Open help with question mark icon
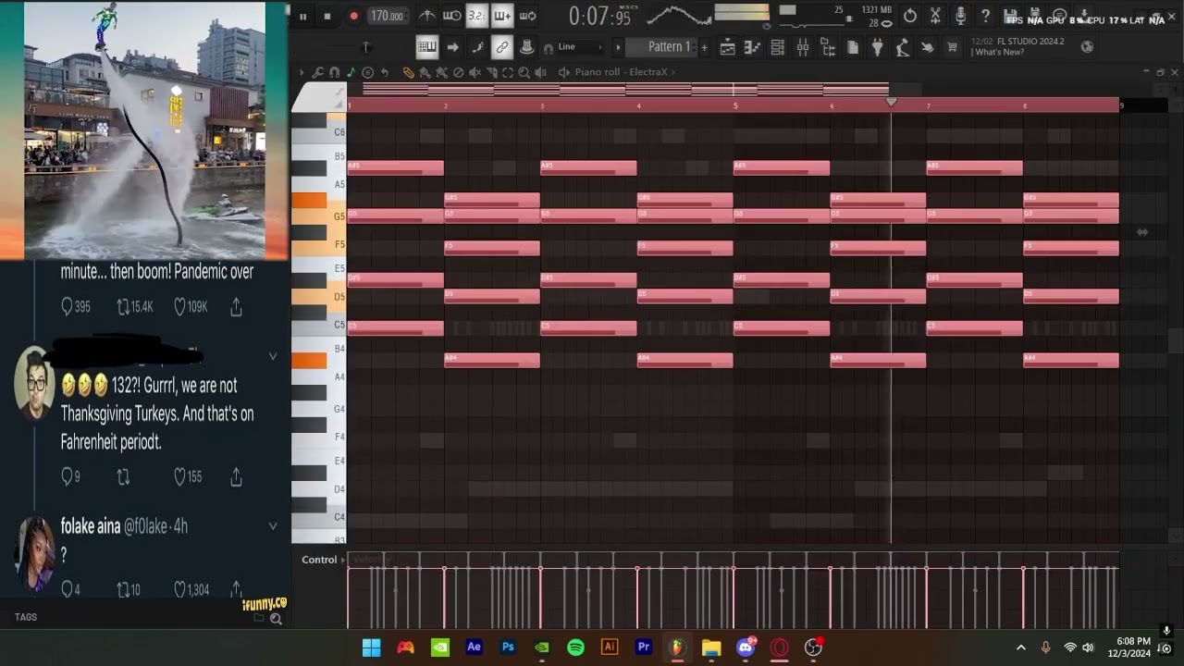The width and height of the screenshot is (1184, 666). [x=985, y=16]
